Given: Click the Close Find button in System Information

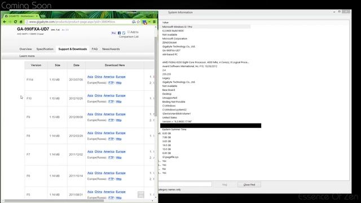Looking at the screenshot, I should click(249, 184).
